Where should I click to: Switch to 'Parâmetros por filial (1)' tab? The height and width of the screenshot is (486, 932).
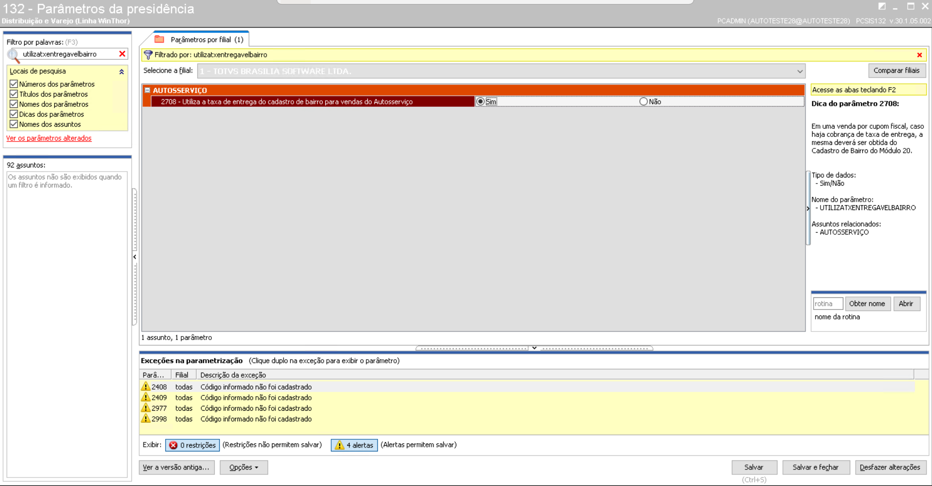201,39
